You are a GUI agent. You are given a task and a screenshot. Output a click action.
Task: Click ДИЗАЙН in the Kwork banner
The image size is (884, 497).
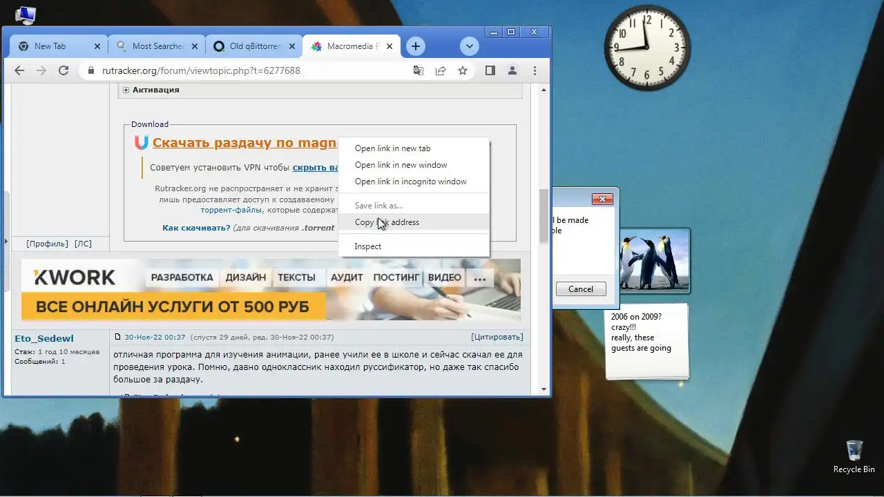point(245,277)
